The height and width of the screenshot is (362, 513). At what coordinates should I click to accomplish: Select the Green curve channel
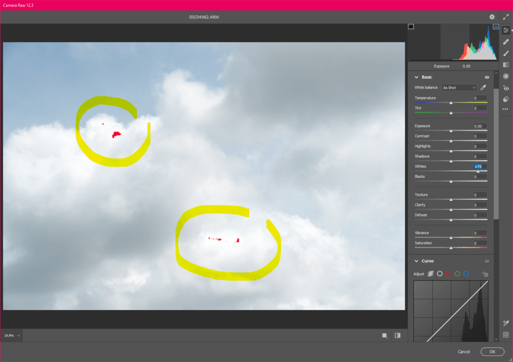(457, 274)
